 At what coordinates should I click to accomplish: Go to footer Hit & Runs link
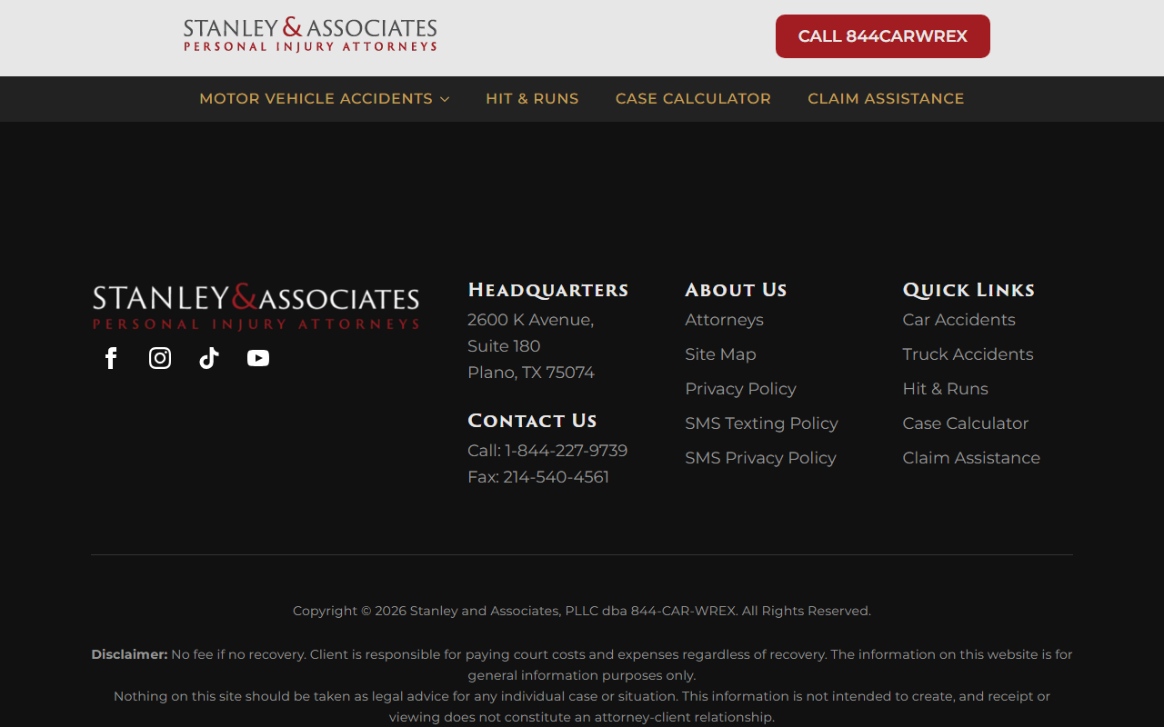tap(945, 389)
